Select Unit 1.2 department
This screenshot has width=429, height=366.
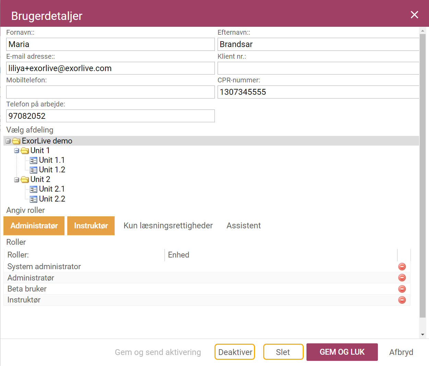pos(52,170)
